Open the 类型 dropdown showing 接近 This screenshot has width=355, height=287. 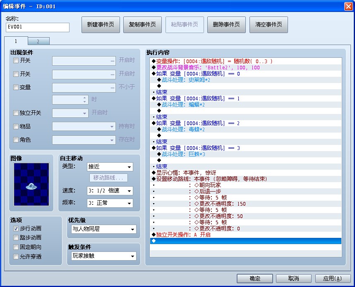point(110,167)
